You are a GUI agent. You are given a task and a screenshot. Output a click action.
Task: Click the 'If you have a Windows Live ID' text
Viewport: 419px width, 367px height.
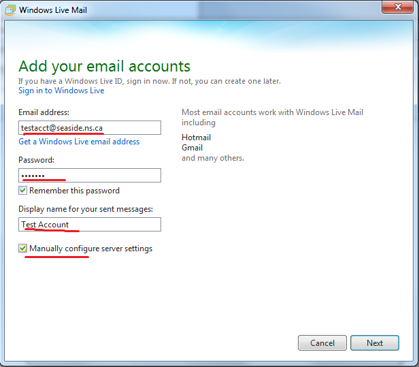(x=71, y=81)
